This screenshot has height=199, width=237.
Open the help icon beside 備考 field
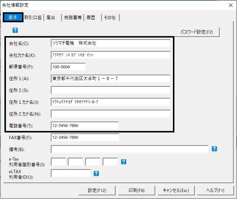click(214, 149)
